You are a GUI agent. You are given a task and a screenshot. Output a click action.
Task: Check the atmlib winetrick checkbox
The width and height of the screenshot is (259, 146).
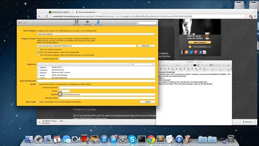(x=38, y=75)
